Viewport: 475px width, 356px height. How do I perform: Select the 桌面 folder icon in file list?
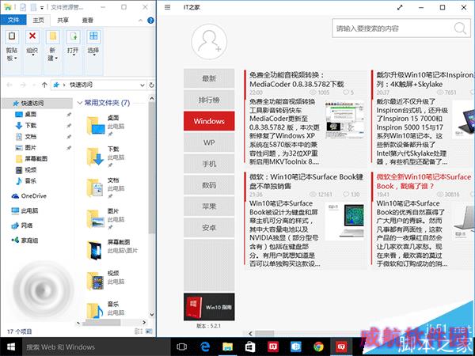tap(96, 125)
